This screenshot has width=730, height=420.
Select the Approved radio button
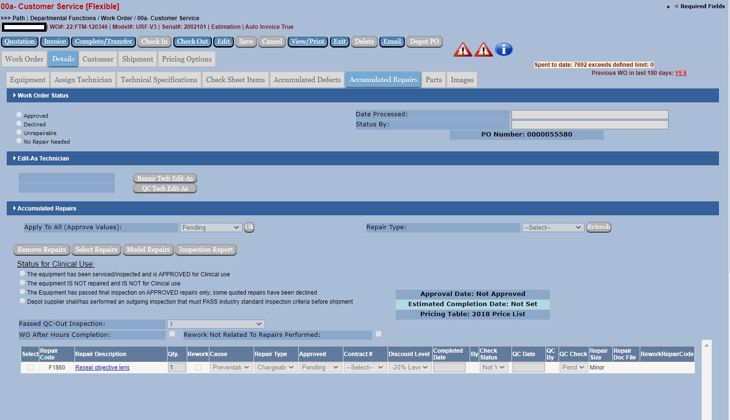tap(19, 115)
